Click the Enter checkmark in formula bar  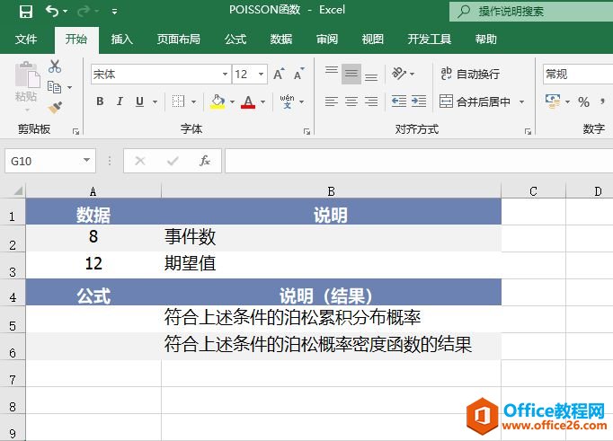[x=173, y=161]
